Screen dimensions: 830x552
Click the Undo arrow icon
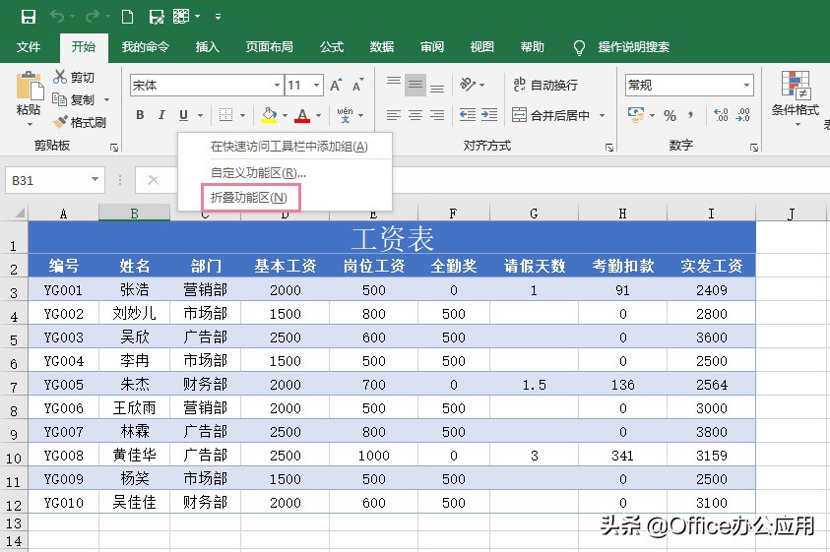click(x=57, y=17)
